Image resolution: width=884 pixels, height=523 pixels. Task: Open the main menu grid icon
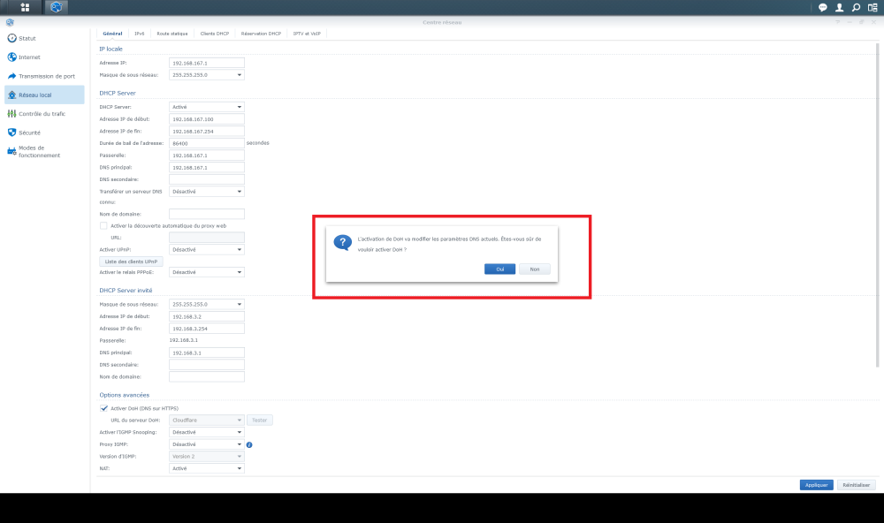[x=25, y=7]
